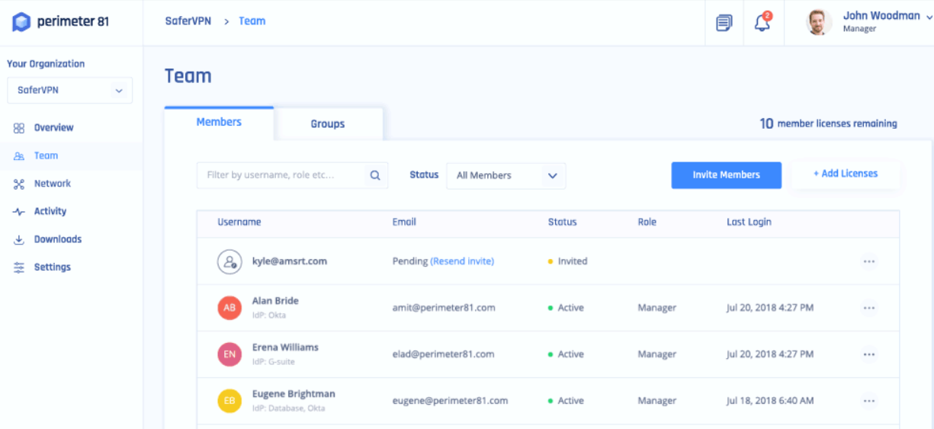
Task: Click the Overview grid icon in sidebar
Action: tap(19, 128)
